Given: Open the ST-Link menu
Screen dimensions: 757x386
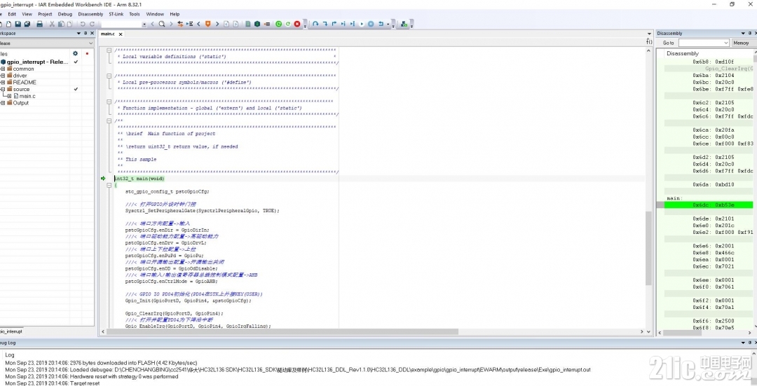Looking at the screenshot, I should tap(116, 14).
